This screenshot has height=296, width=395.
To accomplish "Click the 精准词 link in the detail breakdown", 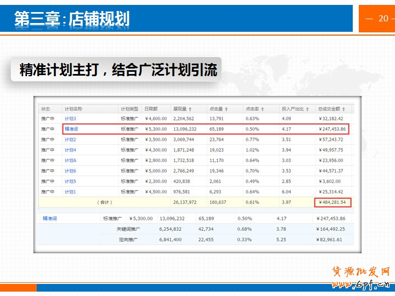I will point(50,218).
